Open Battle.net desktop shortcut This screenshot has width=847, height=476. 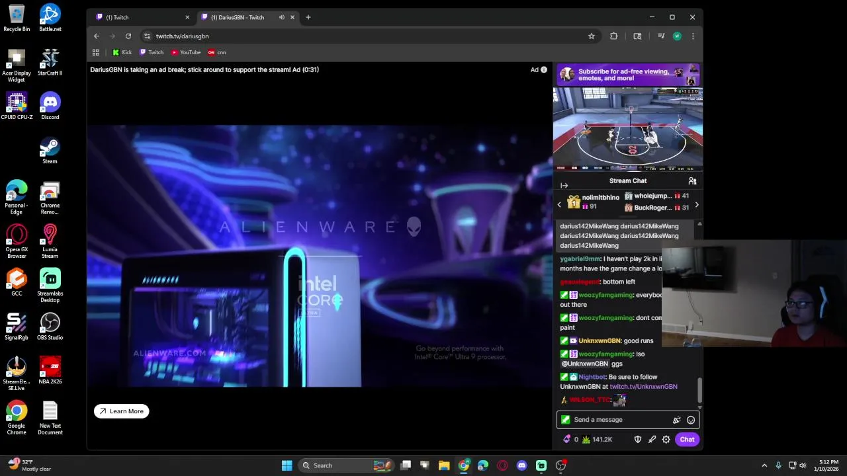[x=50, y=18]
